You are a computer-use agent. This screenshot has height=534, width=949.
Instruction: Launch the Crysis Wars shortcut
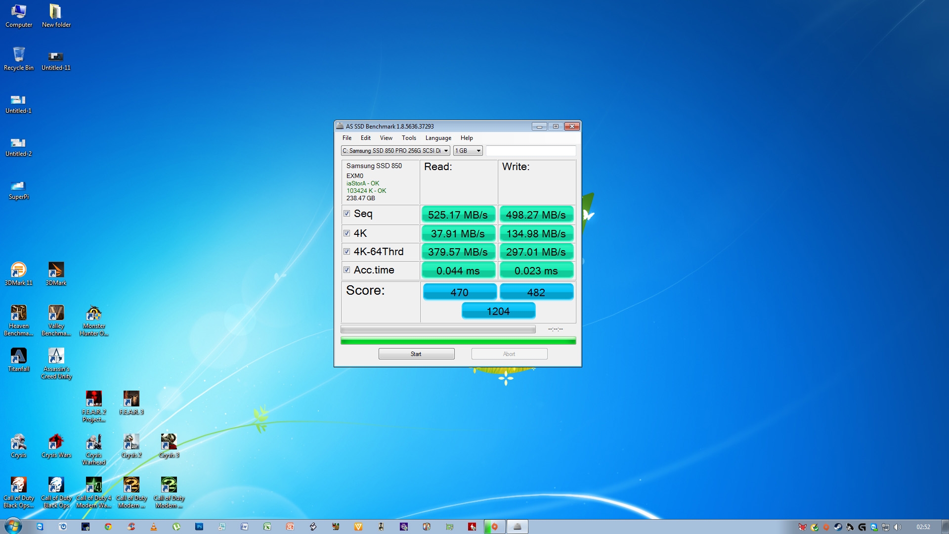pos(56,445)
